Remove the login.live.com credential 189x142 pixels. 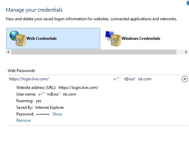pyautogui.click(x=24, y=120)
